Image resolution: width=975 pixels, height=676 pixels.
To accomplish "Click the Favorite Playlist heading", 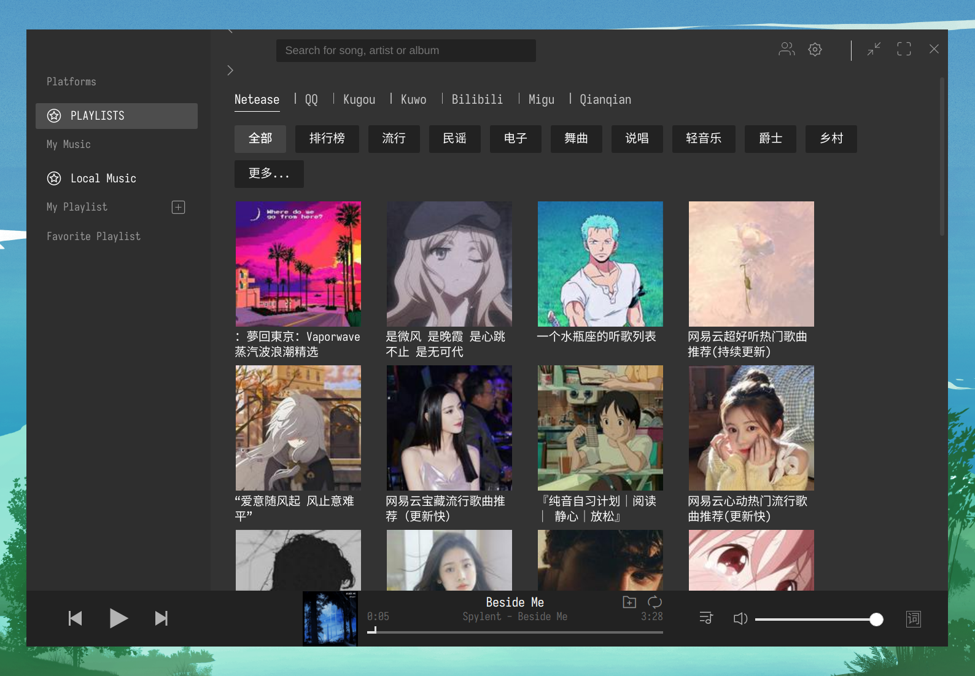I will pyautogui.click(x=93, y=236).
